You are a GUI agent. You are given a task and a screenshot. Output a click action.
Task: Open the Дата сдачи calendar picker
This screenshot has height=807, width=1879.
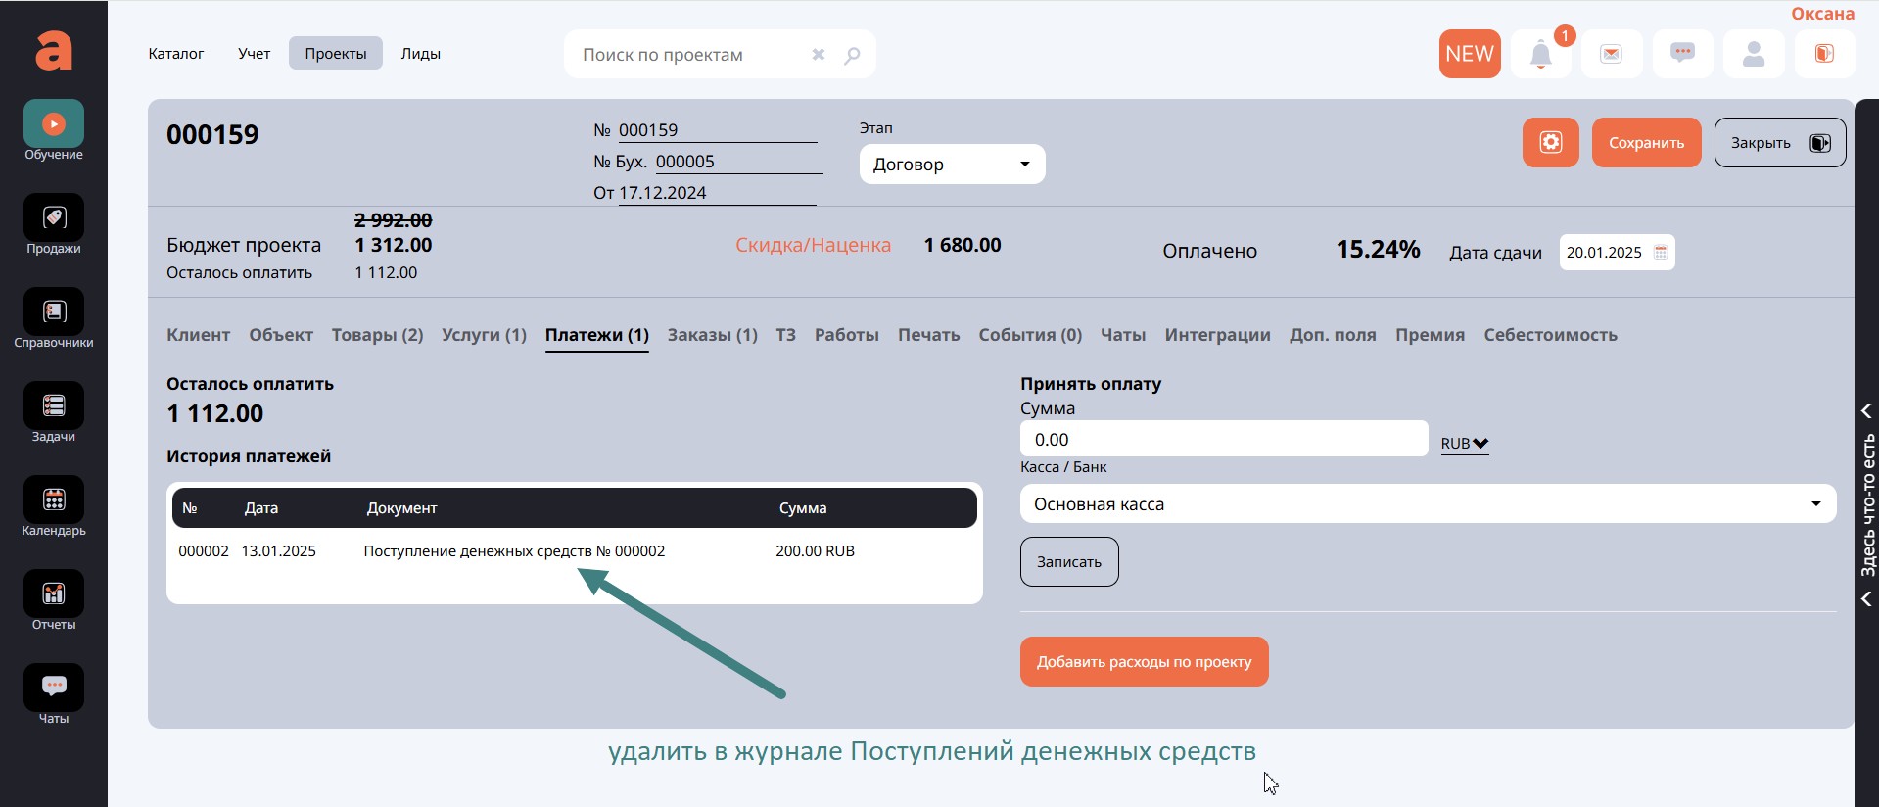1661,253
